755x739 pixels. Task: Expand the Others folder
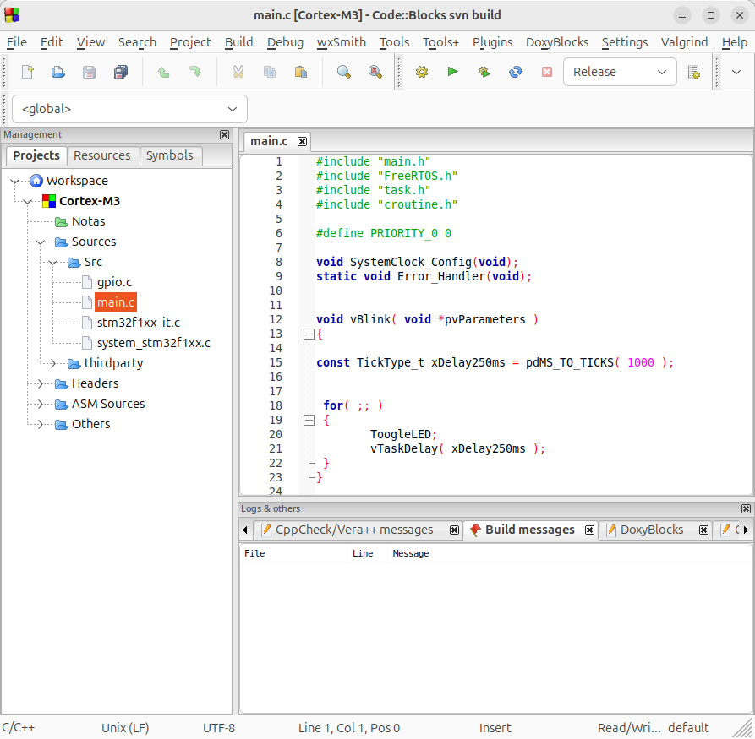click(41, 424)
